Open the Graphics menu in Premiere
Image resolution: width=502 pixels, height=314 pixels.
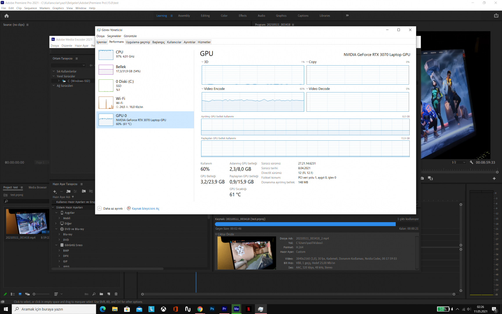(x=58, y=8)
